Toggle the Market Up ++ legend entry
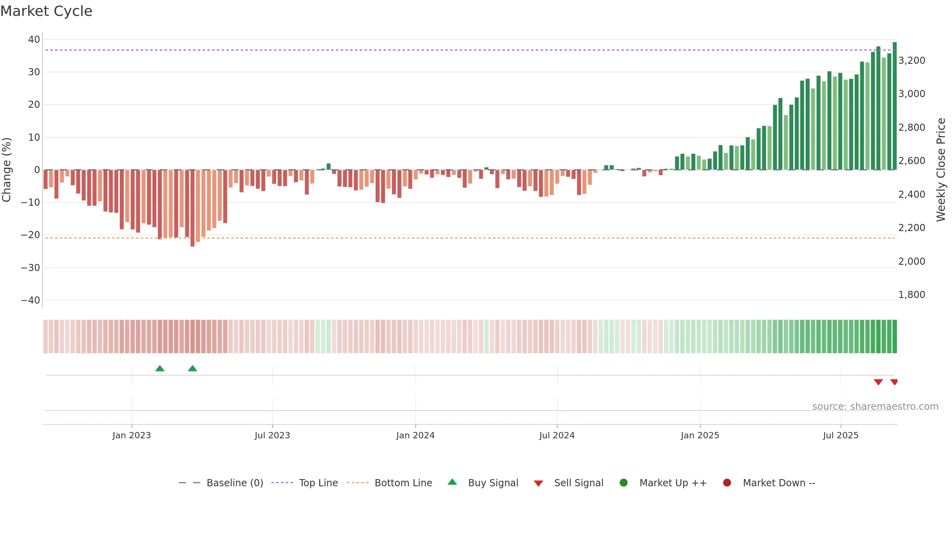 tap(663, 483)
